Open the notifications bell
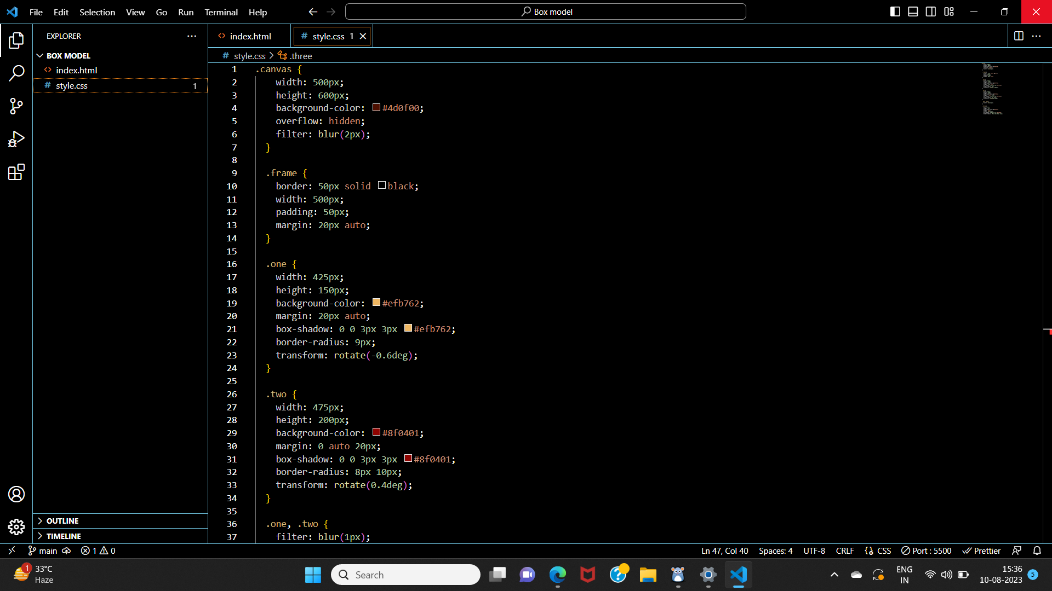This screenshot has width=1052, height=591. [1038, 551]
